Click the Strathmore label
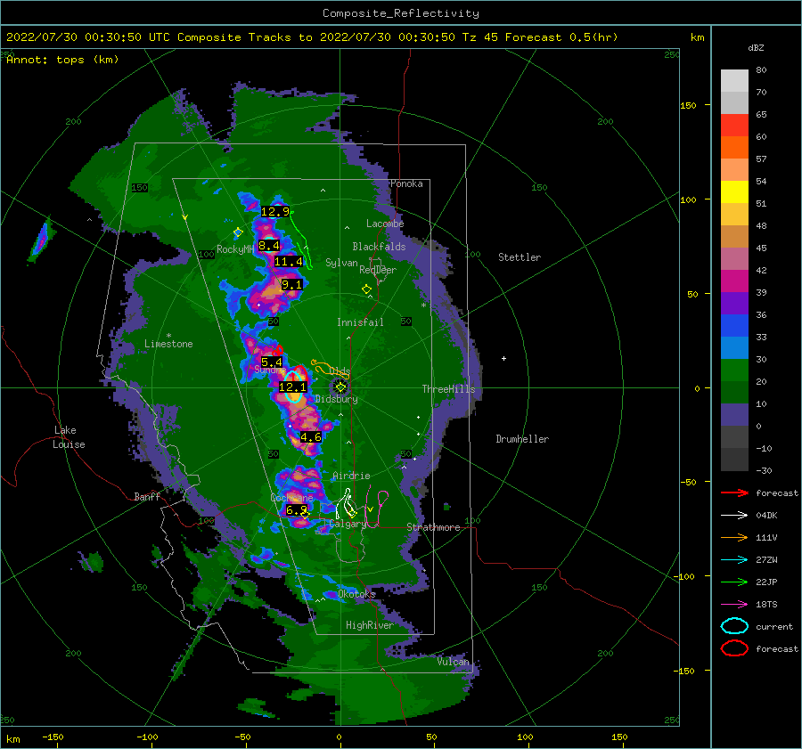Viewport: 802px width, 749px height. click(433, 527)
